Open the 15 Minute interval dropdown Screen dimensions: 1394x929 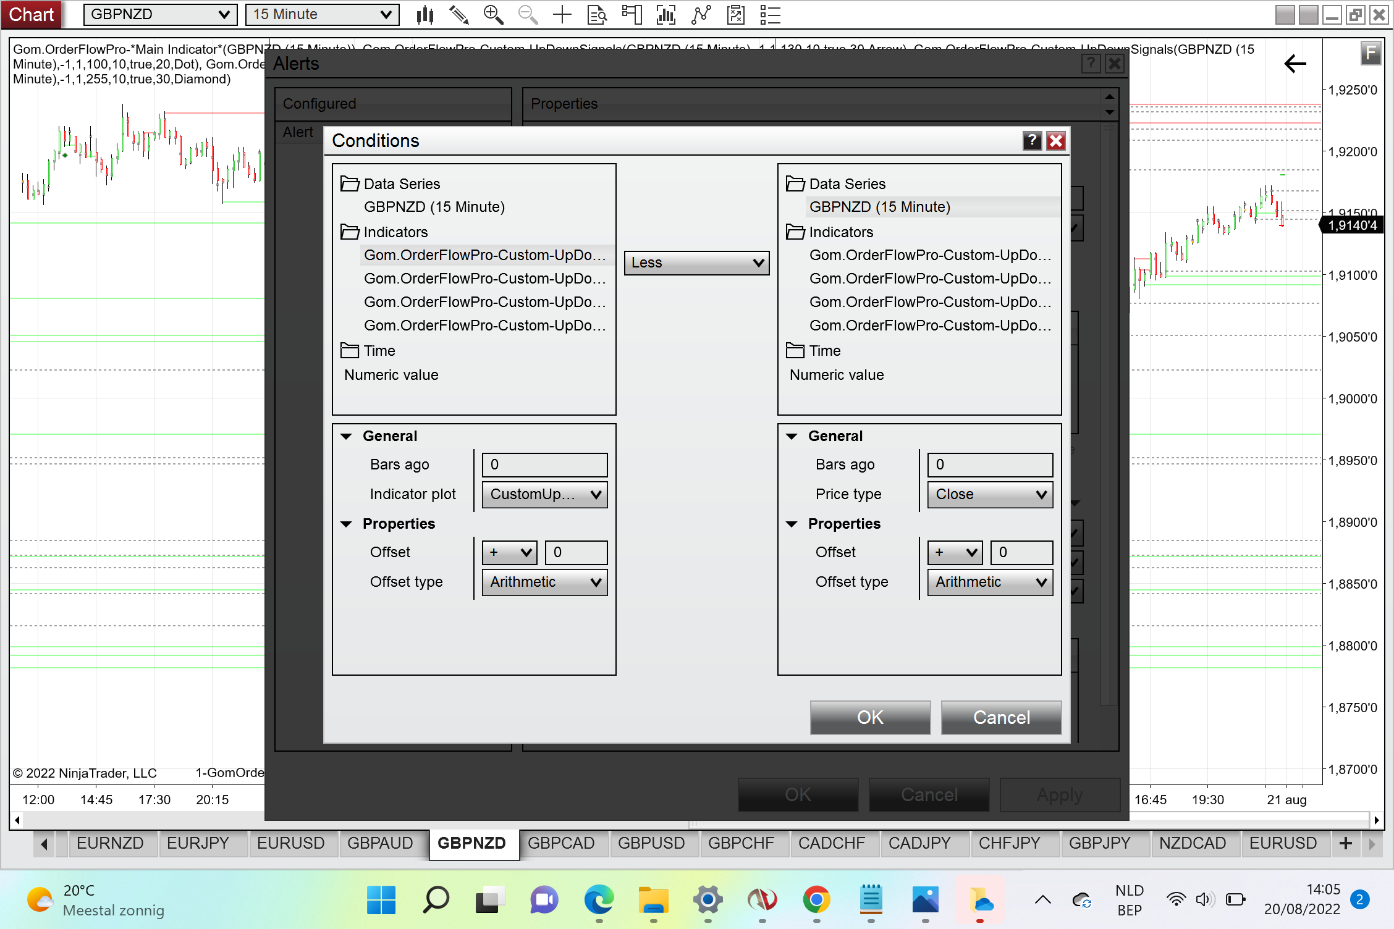[x=322, y=14]
